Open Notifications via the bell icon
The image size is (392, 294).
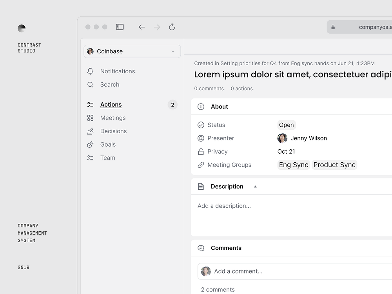[90, 71]
